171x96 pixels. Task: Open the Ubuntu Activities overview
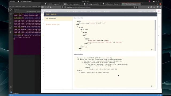tap(12, 1)
